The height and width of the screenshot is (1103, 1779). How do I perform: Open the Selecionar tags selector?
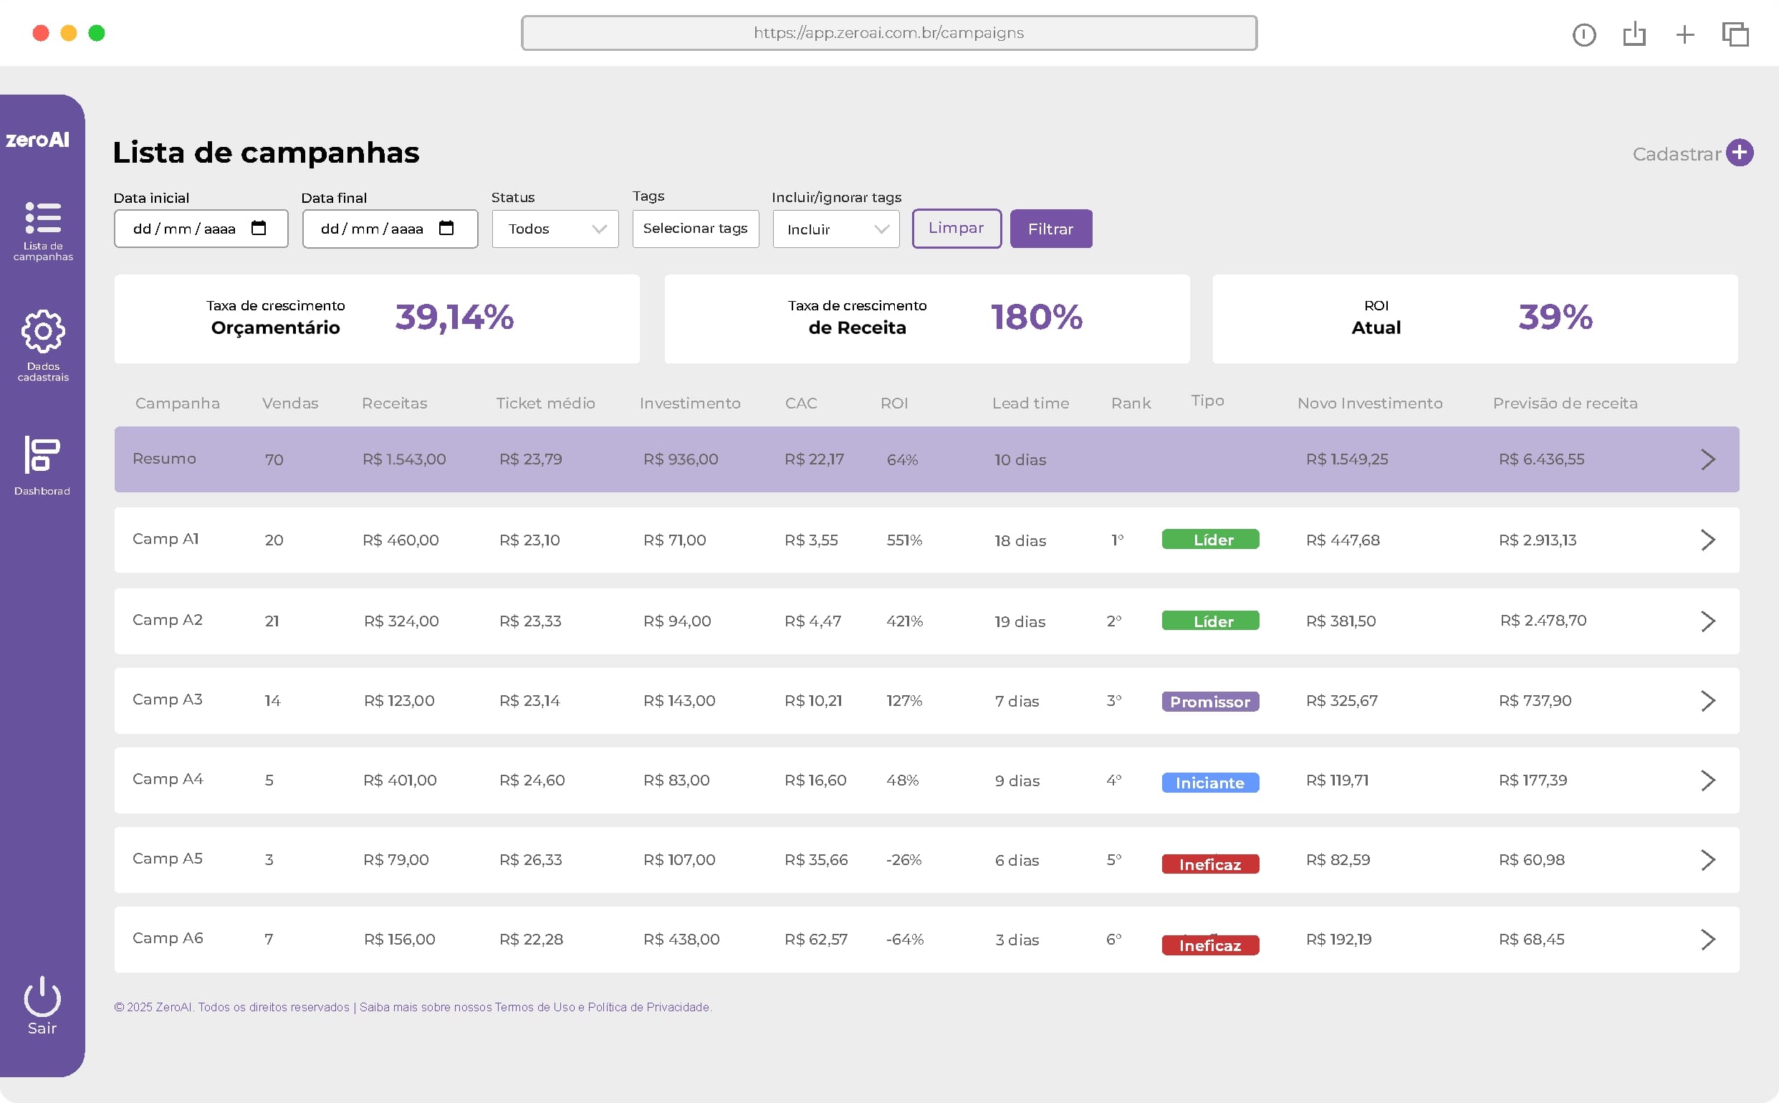click(695, 229)
